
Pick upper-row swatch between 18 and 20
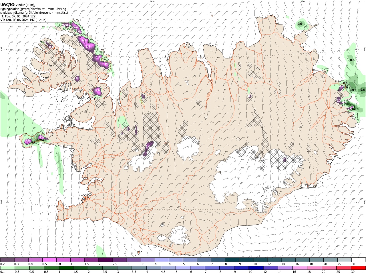316,260
